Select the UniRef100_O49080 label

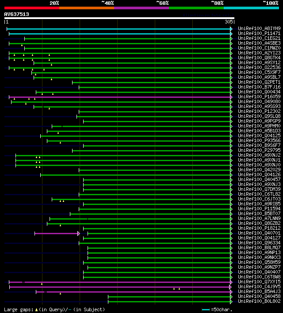click(259, 101)
